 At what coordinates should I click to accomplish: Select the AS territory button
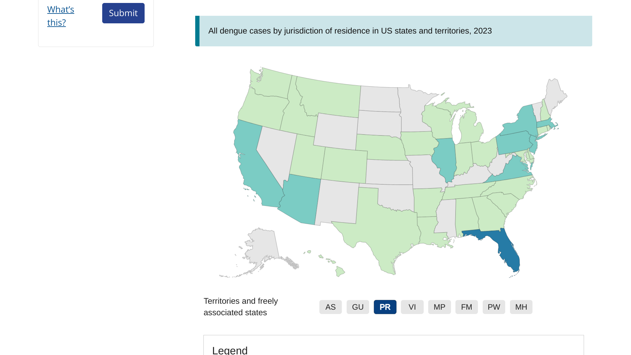[330, 307]
